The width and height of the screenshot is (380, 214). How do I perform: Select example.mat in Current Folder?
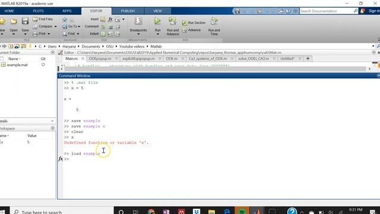(x=17, y=65)
